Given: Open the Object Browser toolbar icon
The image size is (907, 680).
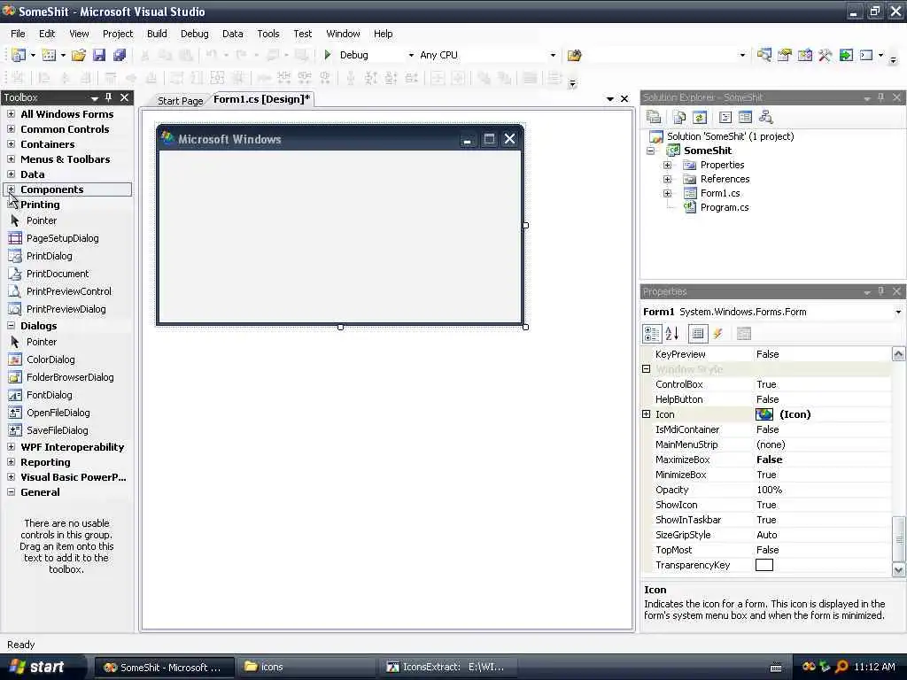Looking at the screenshot, I should coord(804,55).
